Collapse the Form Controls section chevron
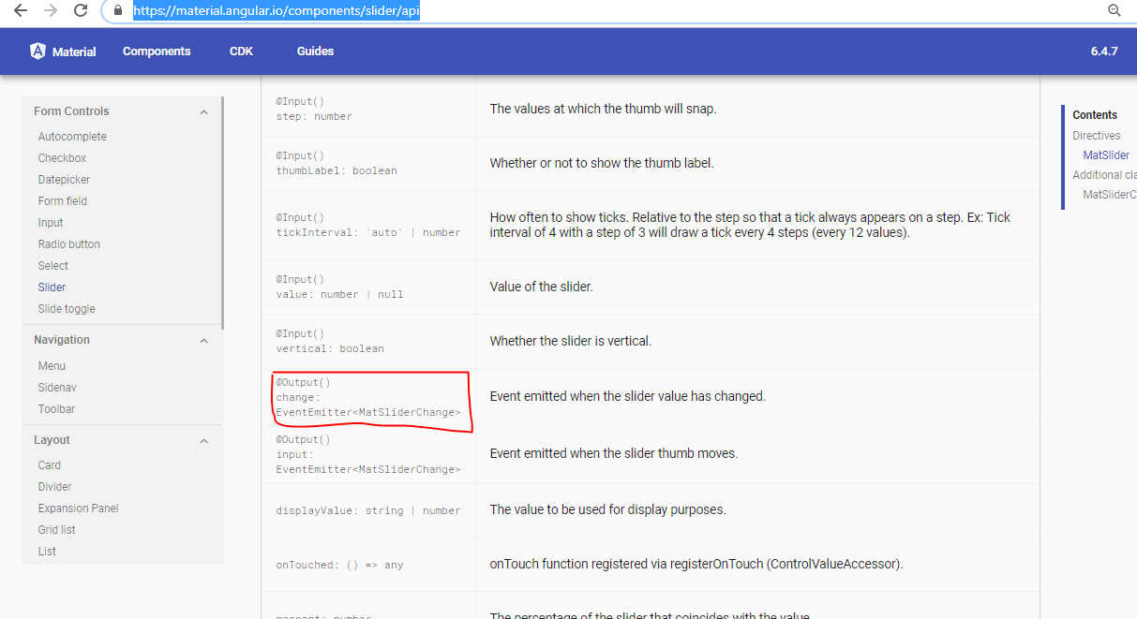 click(x=203, y=111)
